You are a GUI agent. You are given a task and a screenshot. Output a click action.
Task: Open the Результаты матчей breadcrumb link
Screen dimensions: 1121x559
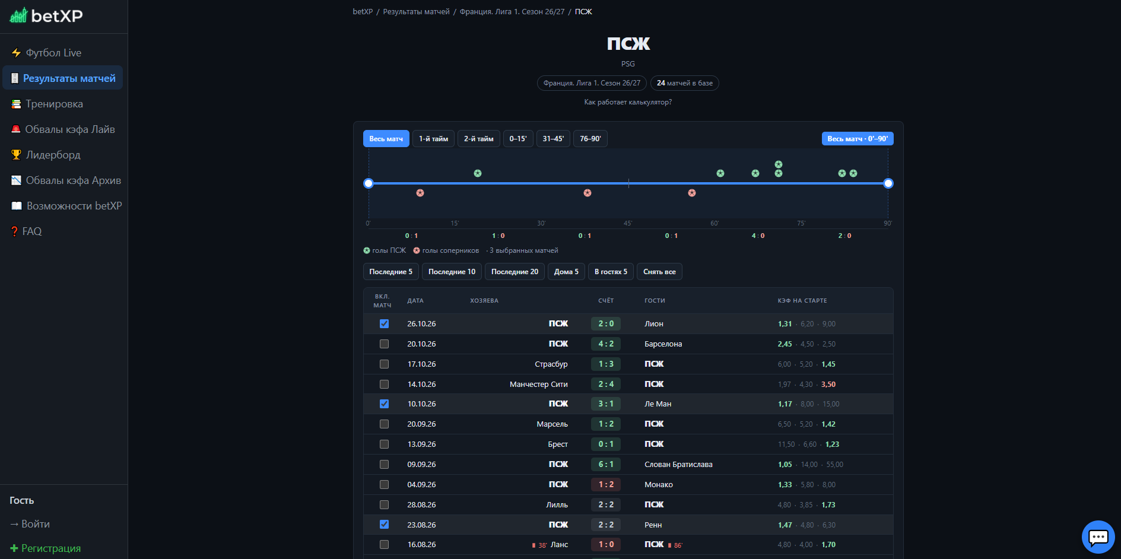point(417,12)
